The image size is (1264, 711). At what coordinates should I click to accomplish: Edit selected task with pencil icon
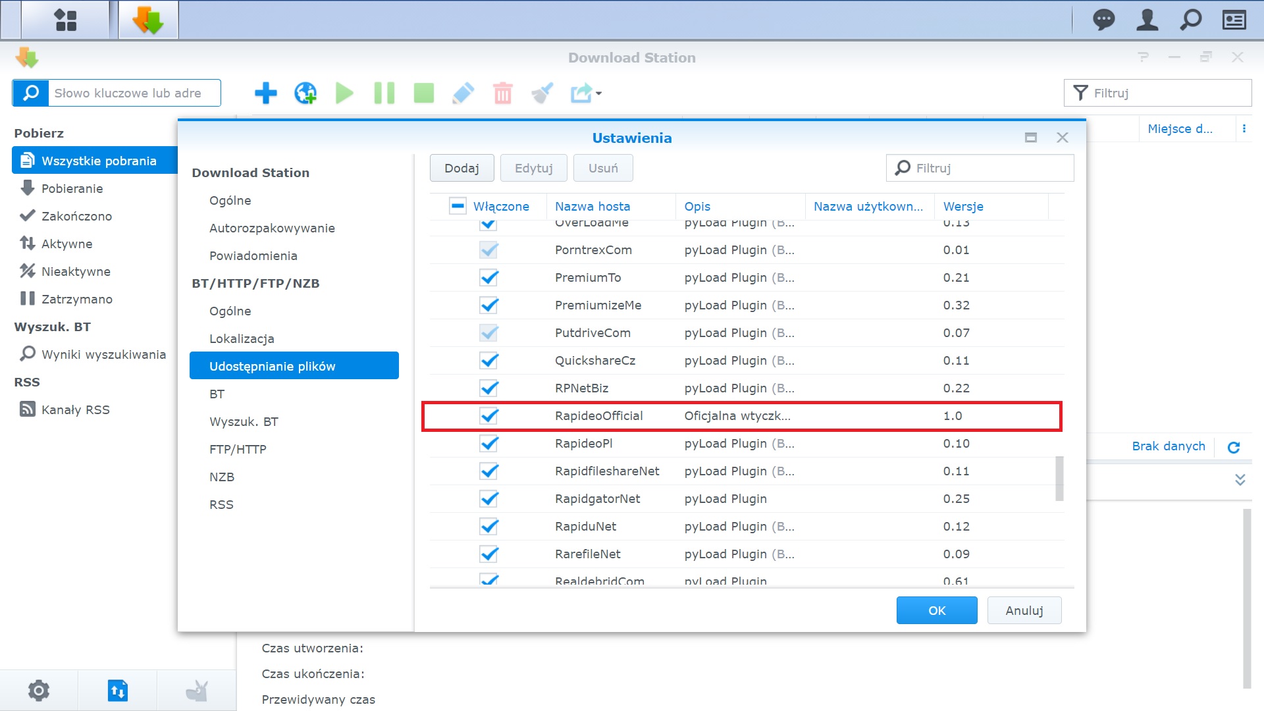click(463, 93)
